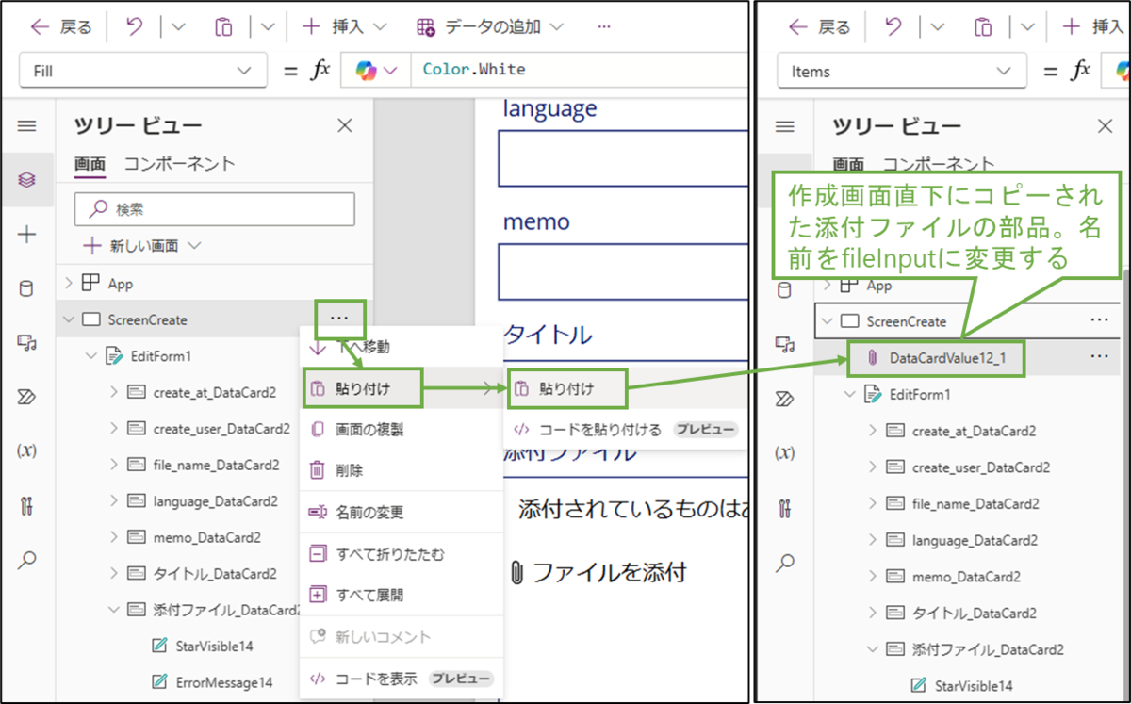The height and width of the screenshot is (704, 1131).
Task: Open paste dropdown chevron in left screenshot toolbar
Action: 269,27
